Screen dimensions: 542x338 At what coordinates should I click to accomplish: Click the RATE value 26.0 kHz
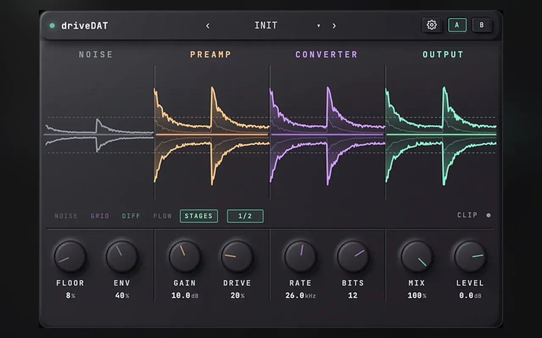pyautogui.click(x=301, y=296)
